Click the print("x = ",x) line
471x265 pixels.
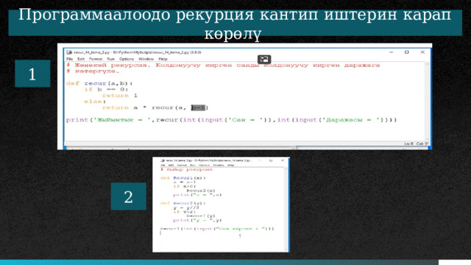click(197, 194)
